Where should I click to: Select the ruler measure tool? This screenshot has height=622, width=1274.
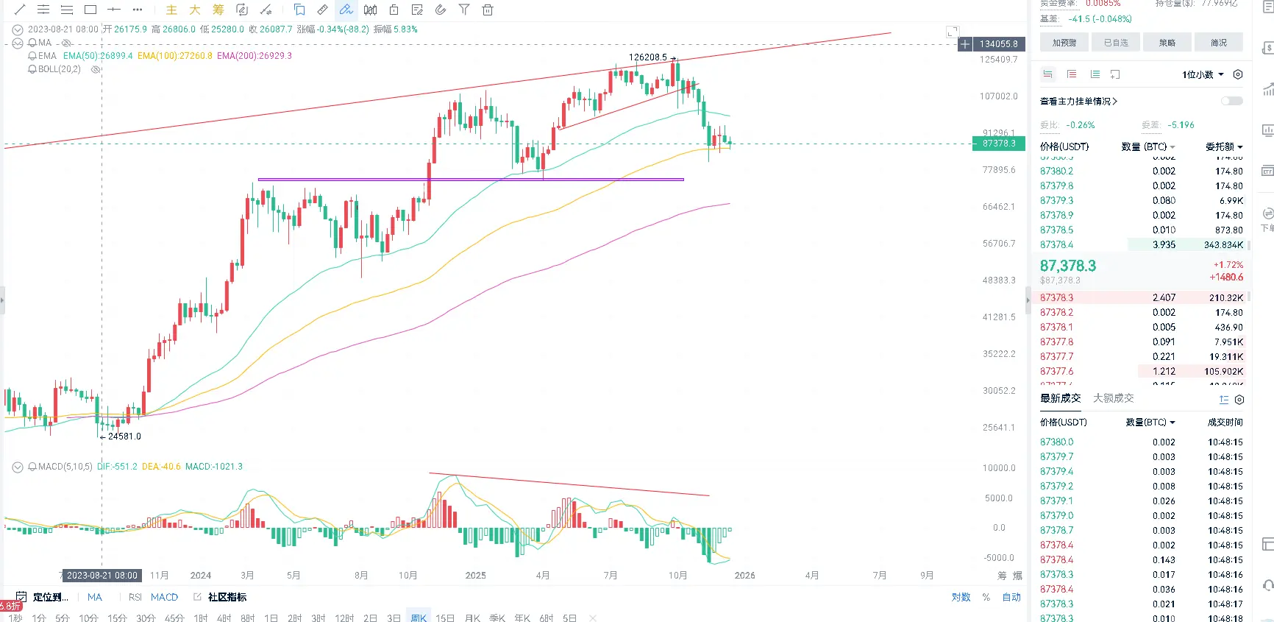pos(323,10)
